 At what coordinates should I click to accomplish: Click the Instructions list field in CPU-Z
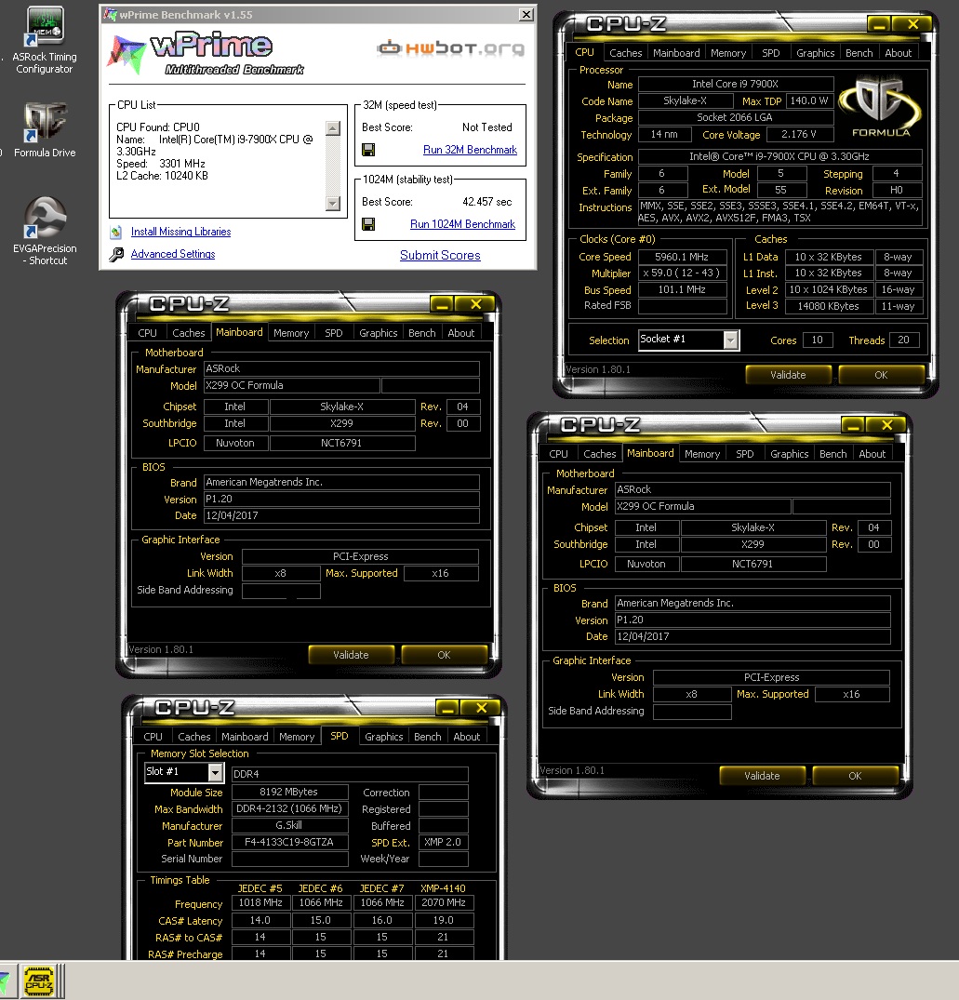[779, 212]
